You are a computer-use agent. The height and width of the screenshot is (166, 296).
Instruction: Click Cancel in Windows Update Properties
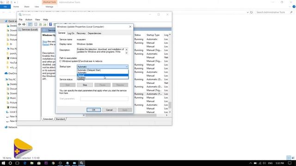(109, 110)
